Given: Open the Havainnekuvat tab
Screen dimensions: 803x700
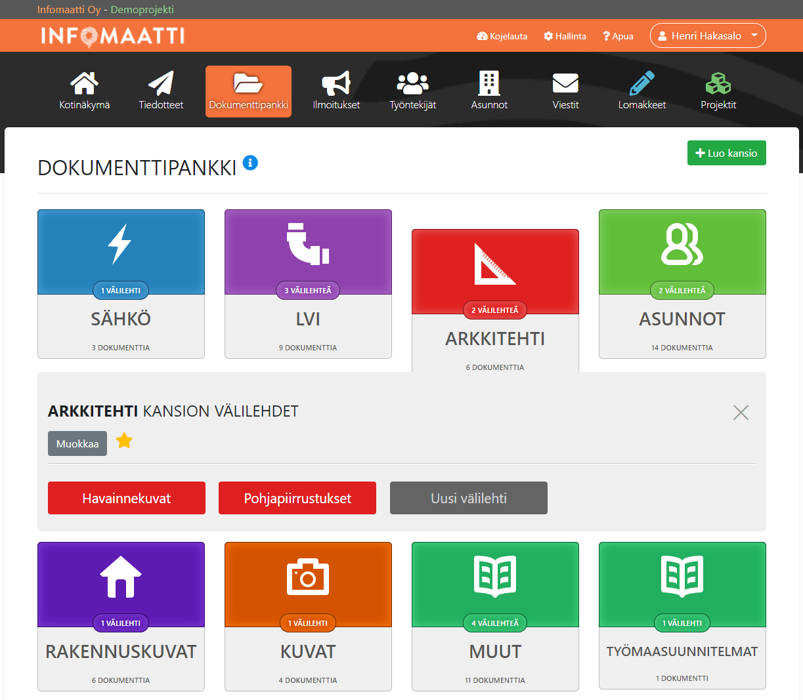Looking at the screenshot, I should coord(127,498).
